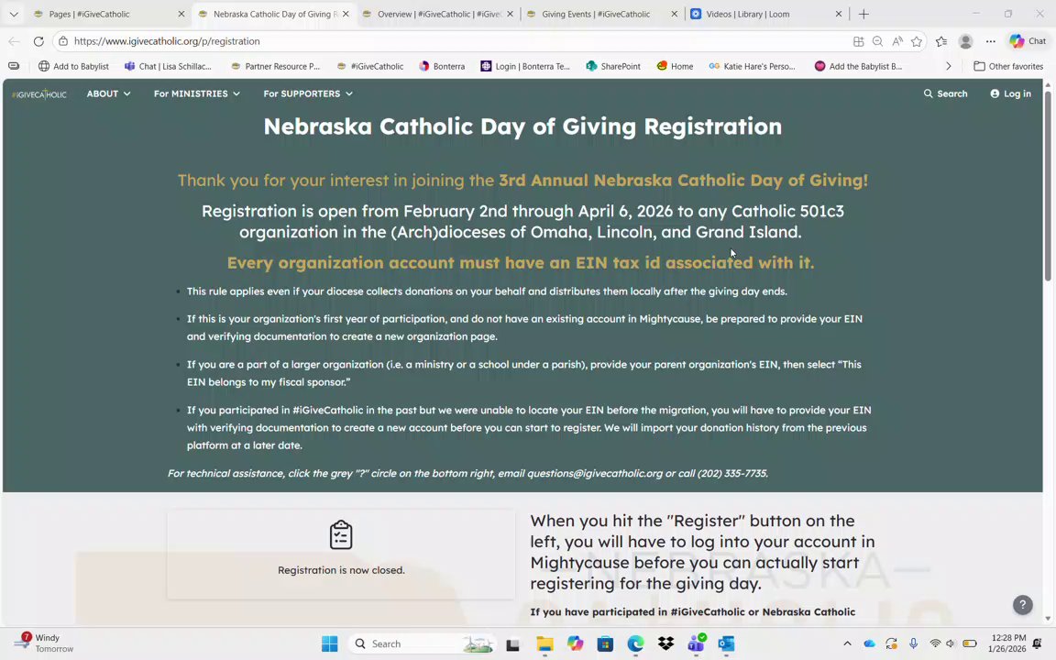The height and width of the screenshot is (660, 1056).
Task: Click the browser back arrow
Action: 14,41
